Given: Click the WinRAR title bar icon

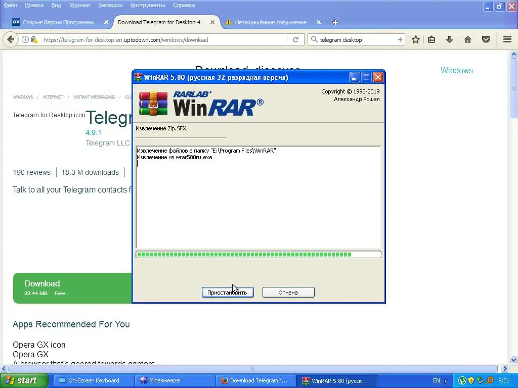Looking at the screenshot, I should pyautogui.click(x=138, y=77).
